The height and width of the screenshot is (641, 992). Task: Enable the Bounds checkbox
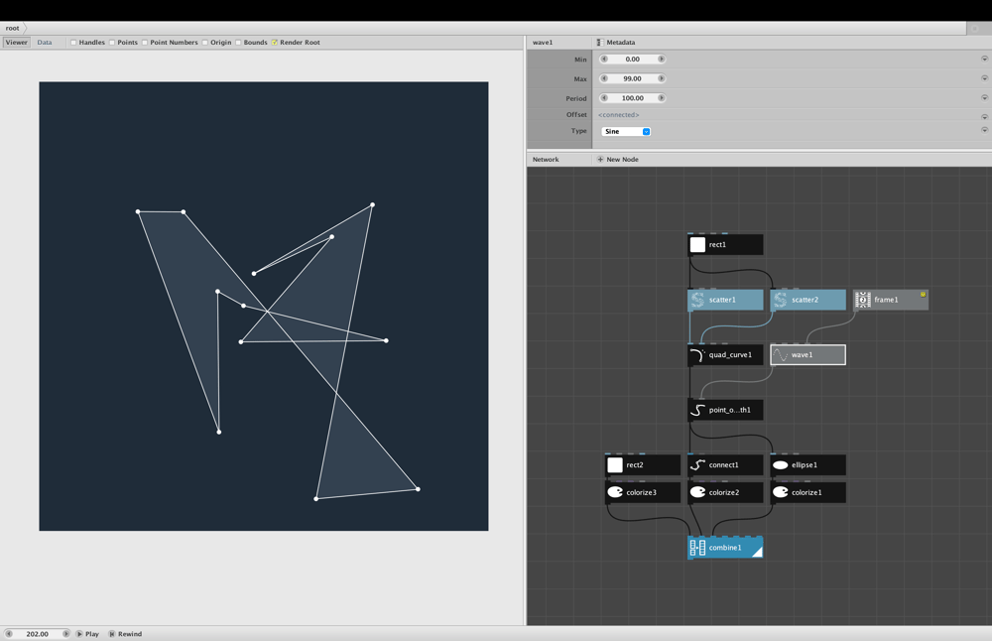click(x=238, y=43)
